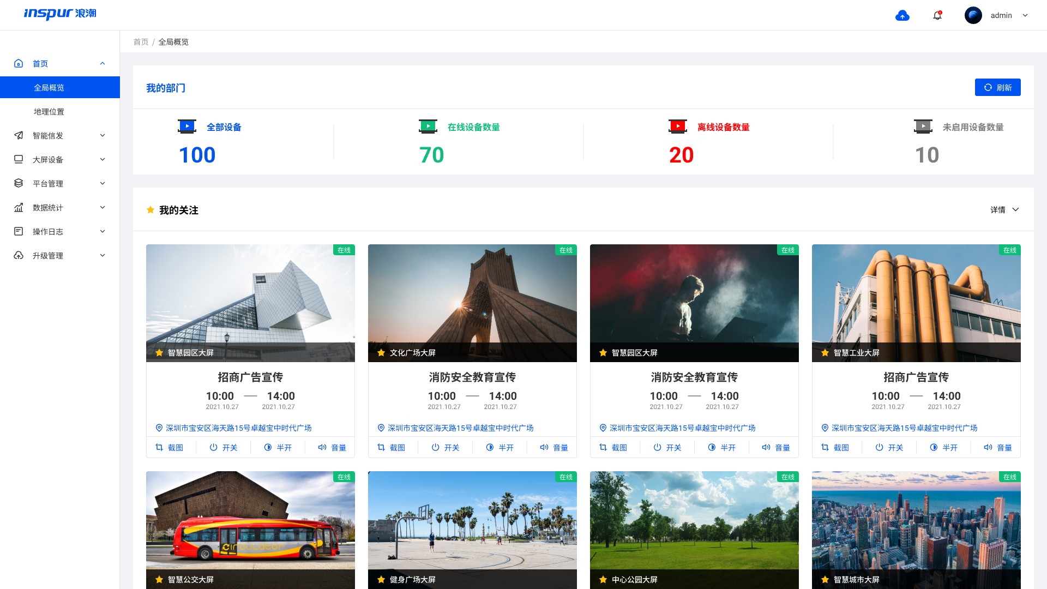Click 截图 on the 智慧工业大屏 card
This screenshot has width=1047, height=589.
click(x=835, y=448)
